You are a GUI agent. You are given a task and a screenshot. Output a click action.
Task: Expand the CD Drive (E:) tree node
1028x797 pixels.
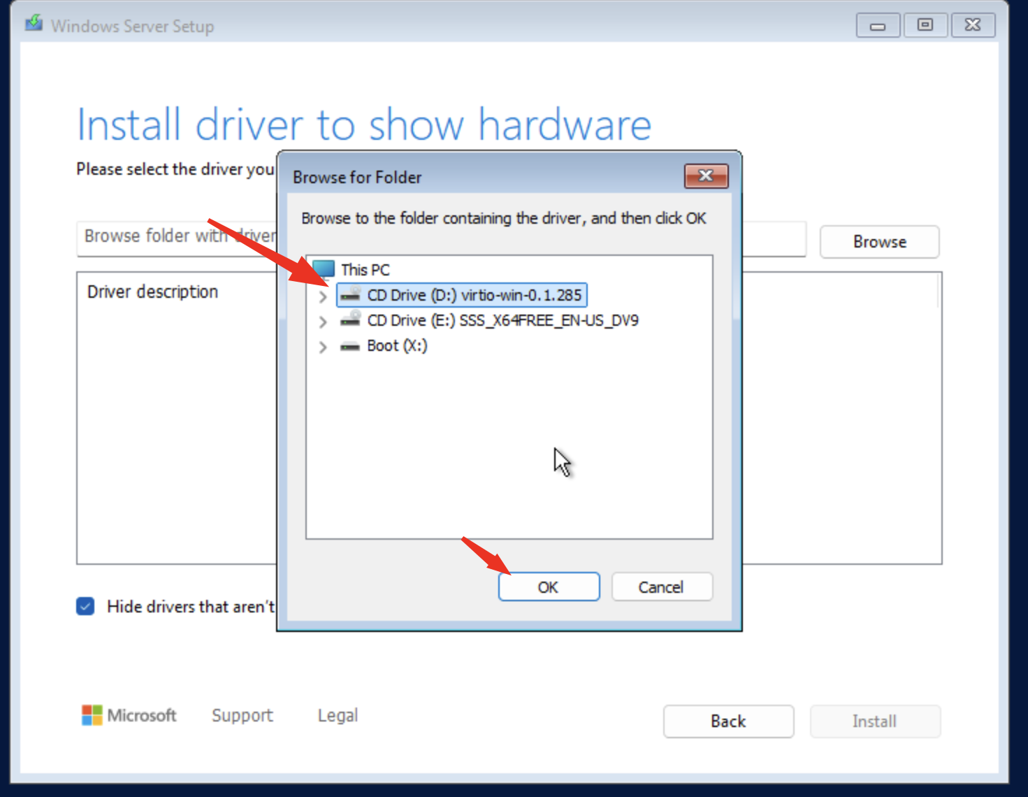[x=322, y=322]
